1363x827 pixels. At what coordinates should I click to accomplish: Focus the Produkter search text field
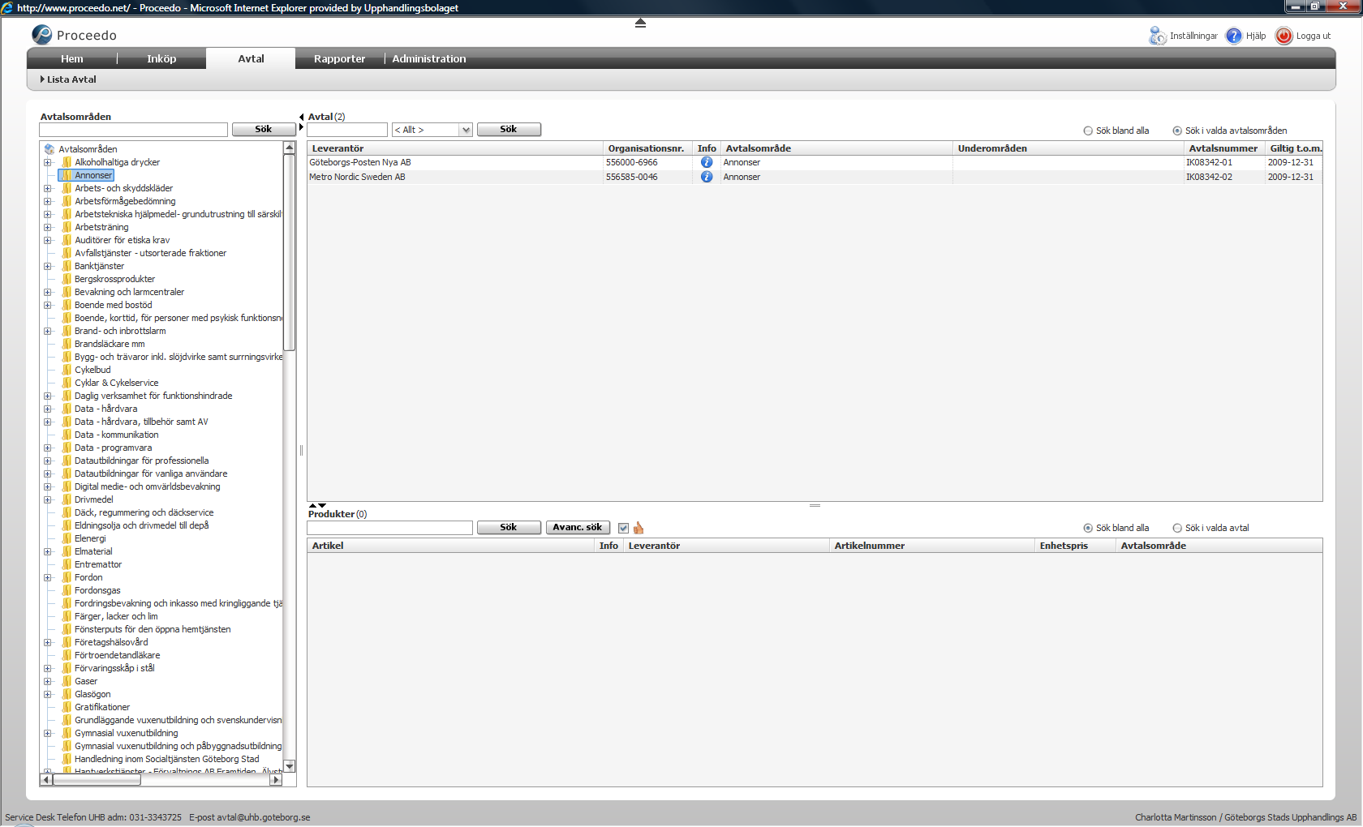(390, 528)
